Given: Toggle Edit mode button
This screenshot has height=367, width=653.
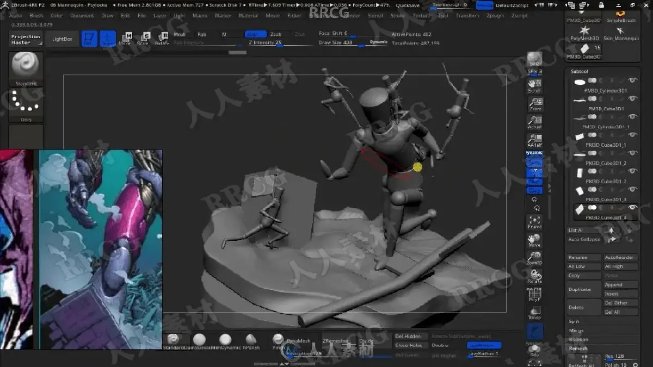Looking at the screenshot, I should point(89,39).
